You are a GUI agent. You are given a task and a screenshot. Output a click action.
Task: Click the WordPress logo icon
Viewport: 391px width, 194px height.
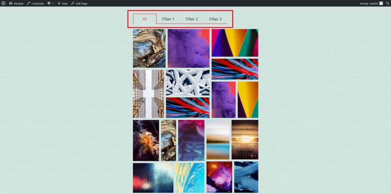[3, 3]
